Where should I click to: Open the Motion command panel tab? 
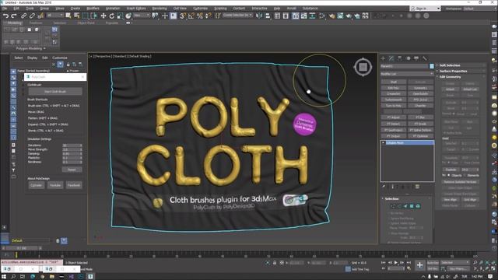click(408, 58)
